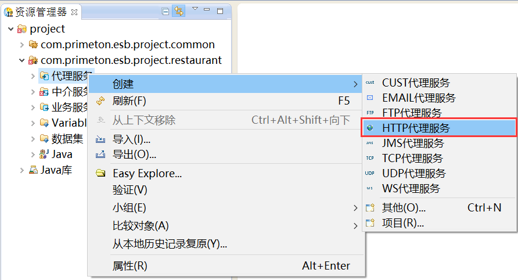Image resolution: width=518 pixels, height=280 pixels.
Task: Click the 代理服务 folder icon
Action: pyautogui.click(x=44, y=76)
